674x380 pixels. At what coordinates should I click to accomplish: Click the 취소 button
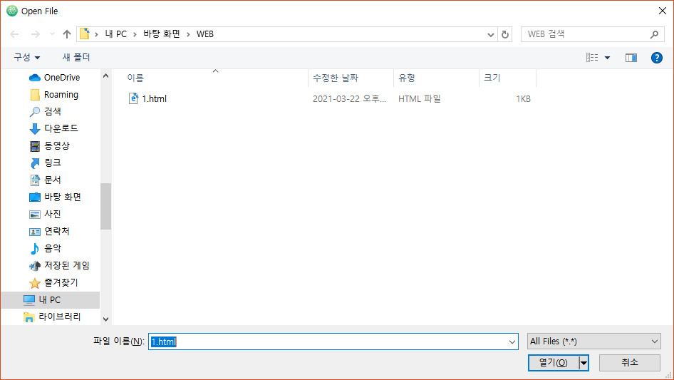click(x=630, y=363)
